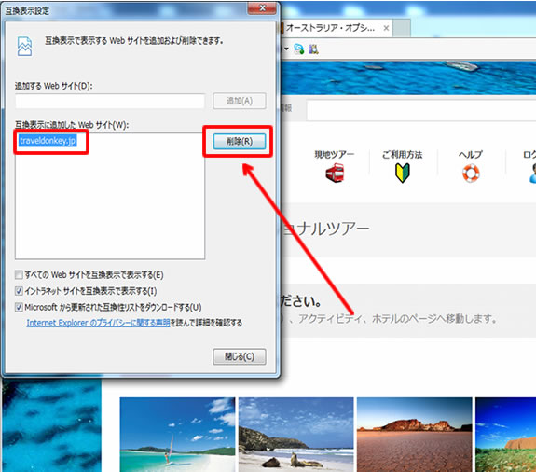Click the Skype toolbar icon
The image size is (536, 472).
(x=299, y=49)
